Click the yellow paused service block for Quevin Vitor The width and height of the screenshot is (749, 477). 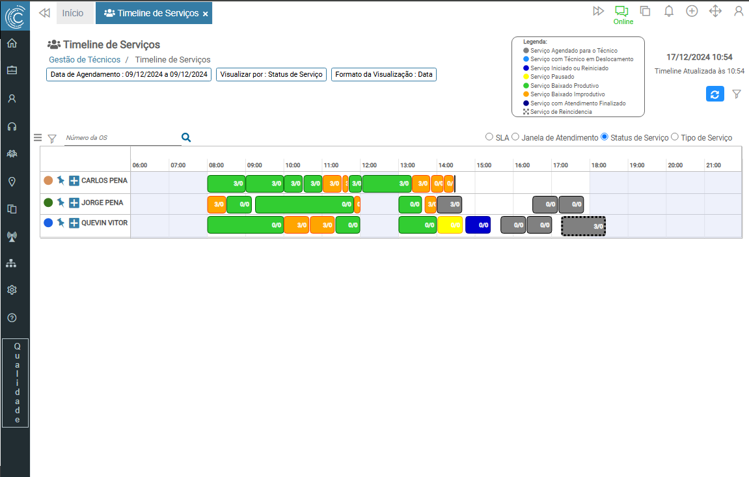pyautogui.click(x=450, y=225)
